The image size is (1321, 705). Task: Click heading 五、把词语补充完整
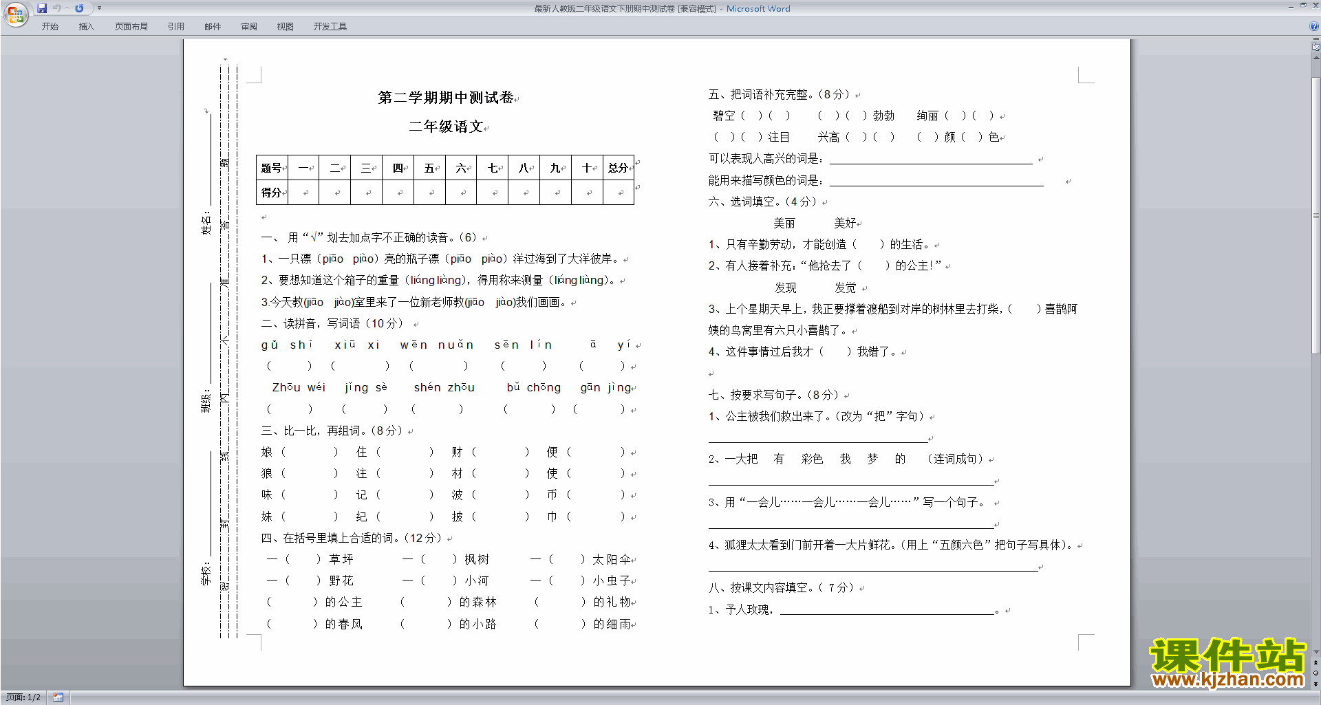tap(780, 94)
